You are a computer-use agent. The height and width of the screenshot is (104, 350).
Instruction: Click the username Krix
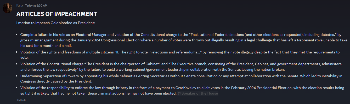(20, 6)
